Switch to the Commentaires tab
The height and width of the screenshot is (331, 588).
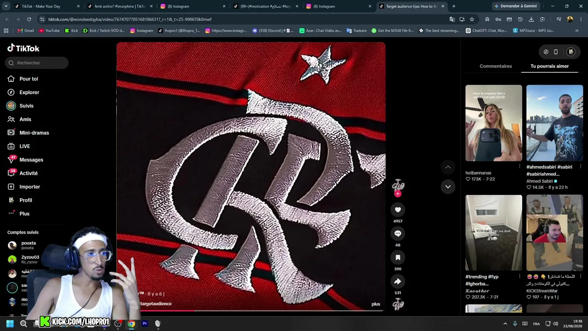point(496,66)
